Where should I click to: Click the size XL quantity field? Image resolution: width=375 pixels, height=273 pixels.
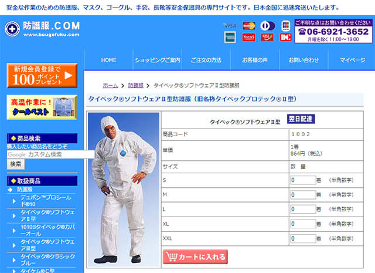click(303, 224)
